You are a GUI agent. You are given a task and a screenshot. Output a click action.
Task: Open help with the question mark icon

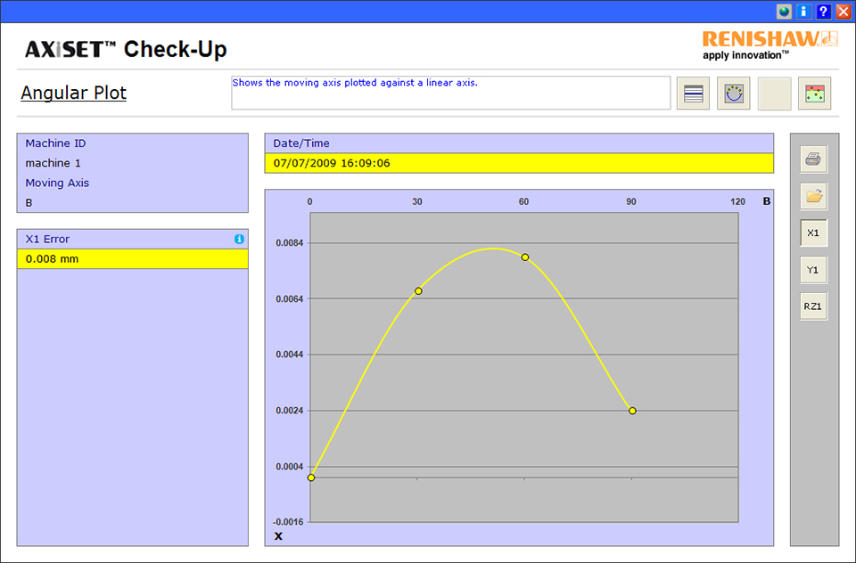pyautogui.click(x=824, y=12)
